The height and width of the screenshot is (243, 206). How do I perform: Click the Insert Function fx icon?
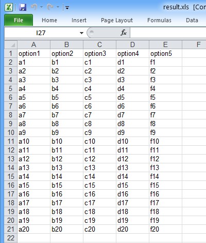point(124,33)
